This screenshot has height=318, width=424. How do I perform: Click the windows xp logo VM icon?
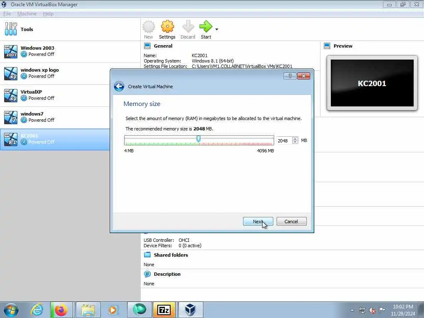11,74
